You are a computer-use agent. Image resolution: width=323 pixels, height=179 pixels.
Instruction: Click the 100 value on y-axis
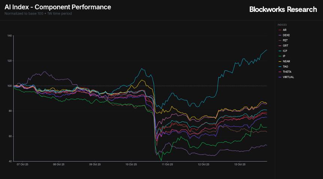pyautogui.click(x=10, y=86)
